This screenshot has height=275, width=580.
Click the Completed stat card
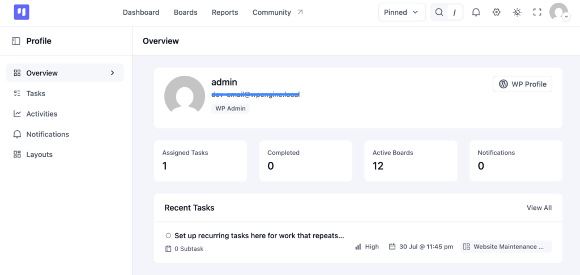tap(305, 161)
